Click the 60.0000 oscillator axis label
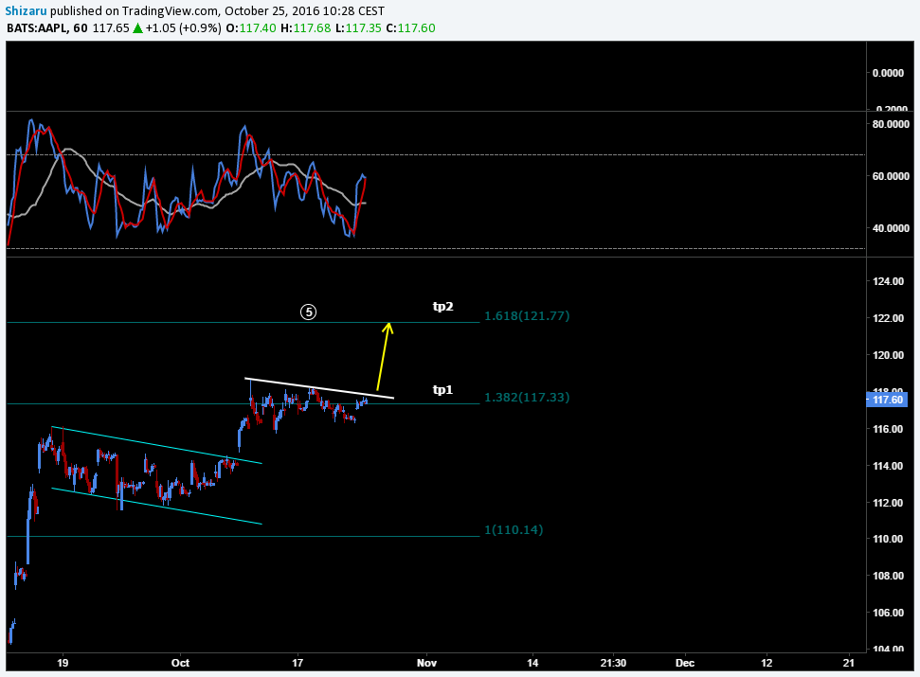 891,176
